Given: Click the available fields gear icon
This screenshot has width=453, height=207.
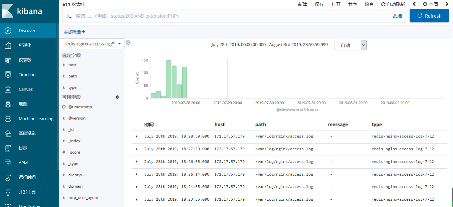Looking at the screenshot, I should (x=117, y=97).
